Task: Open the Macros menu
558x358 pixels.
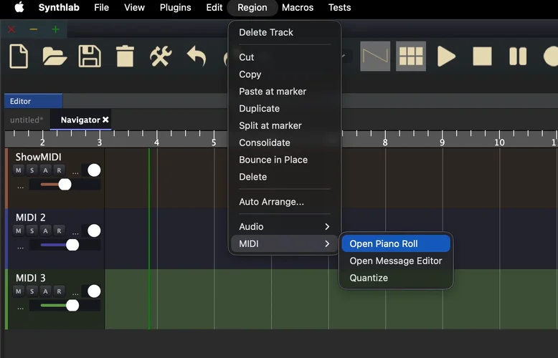Action: pyautogui.click(x=298, y=7)
